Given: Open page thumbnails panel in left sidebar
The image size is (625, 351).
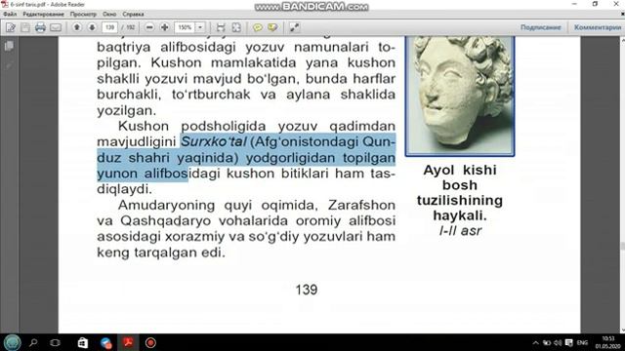Looking at the screenshot, I should (x=9, y=46).
